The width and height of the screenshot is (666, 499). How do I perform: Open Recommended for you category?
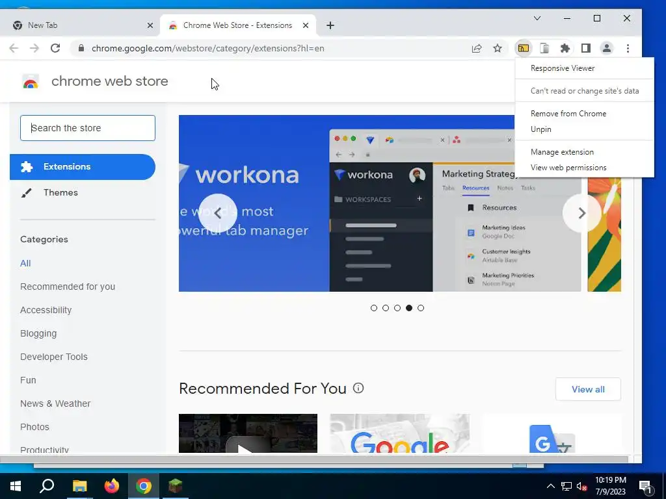click(68, 287)
